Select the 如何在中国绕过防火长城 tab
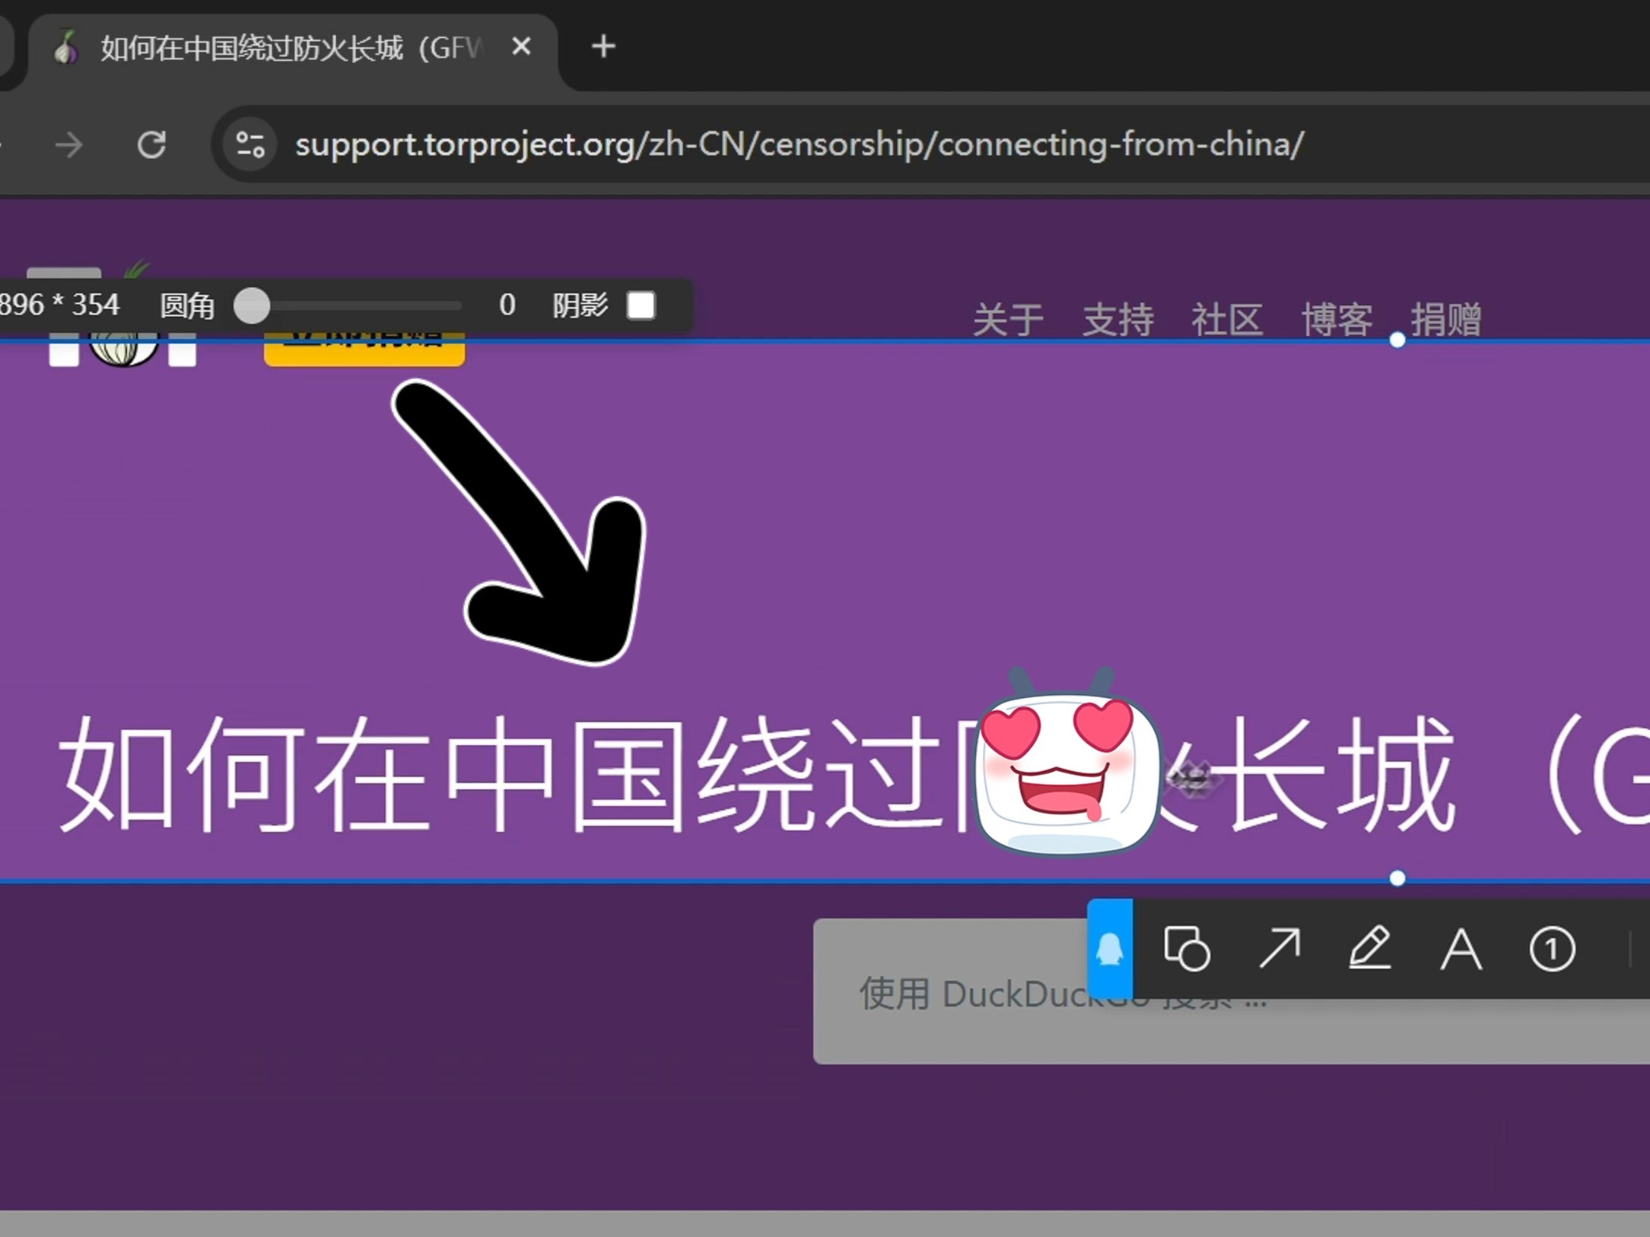Image resolution: width=1650 pixels, height=1237 pixels. (x=293, y=49)
